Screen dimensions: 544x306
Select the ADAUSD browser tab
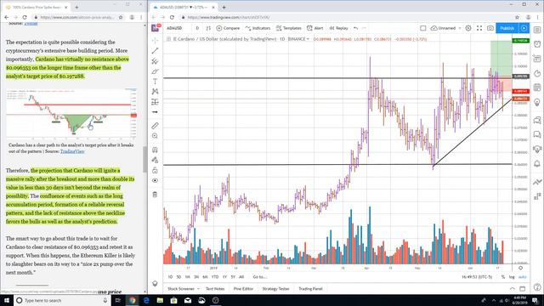(x=184, y=7)
